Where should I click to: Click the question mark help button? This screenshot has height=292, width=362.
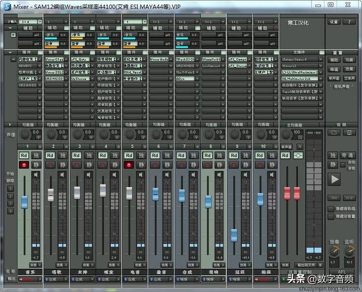[x=349, y=22]
